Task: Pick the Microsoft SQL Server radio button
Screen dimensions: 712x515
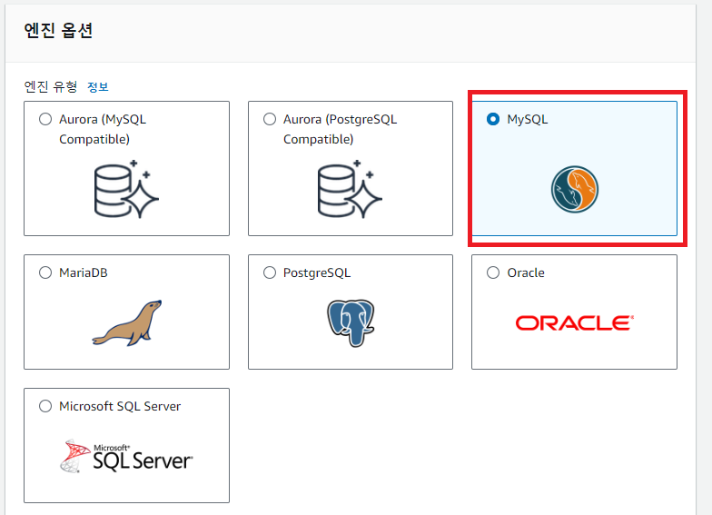Action: pos(45,406)
